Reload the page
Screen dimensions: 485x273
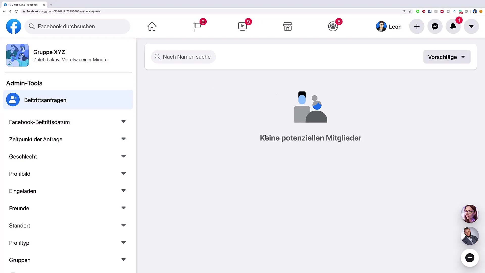point(16,11)
